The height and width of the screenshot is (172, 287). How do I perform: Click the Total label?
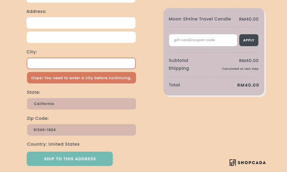click(174, 85)
